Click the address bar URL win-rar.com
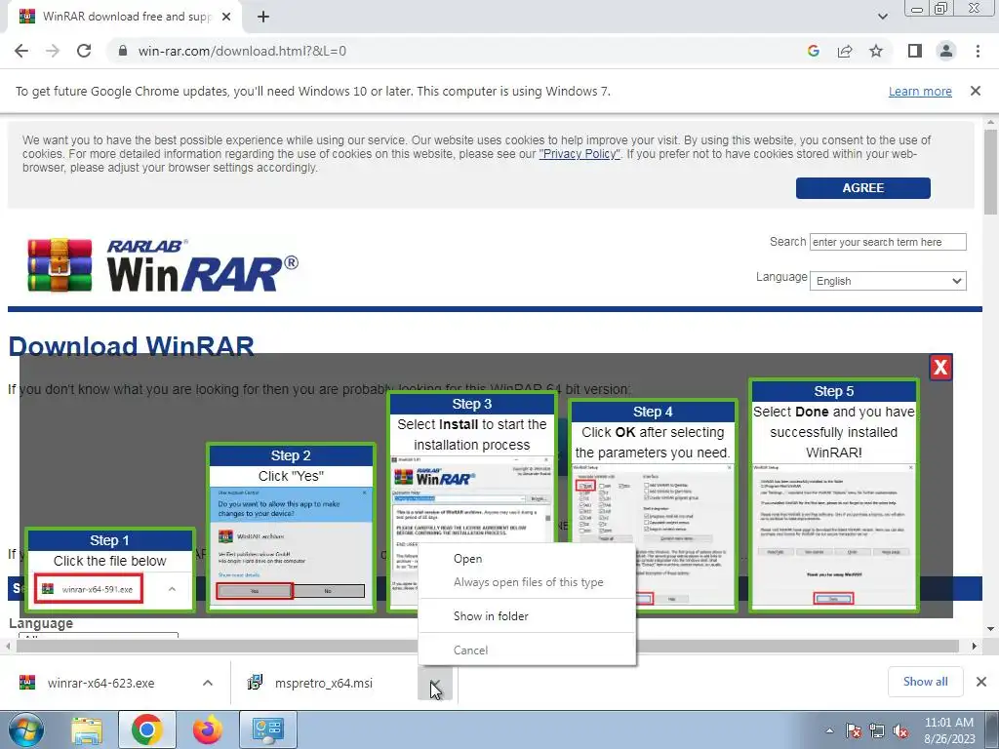The image size is (999, 749). coord(242,51)
